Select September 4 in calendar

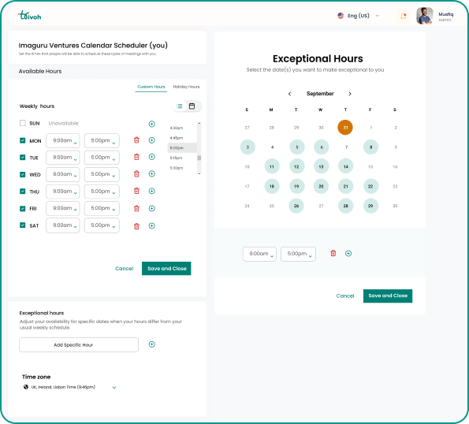pos(272,147)
